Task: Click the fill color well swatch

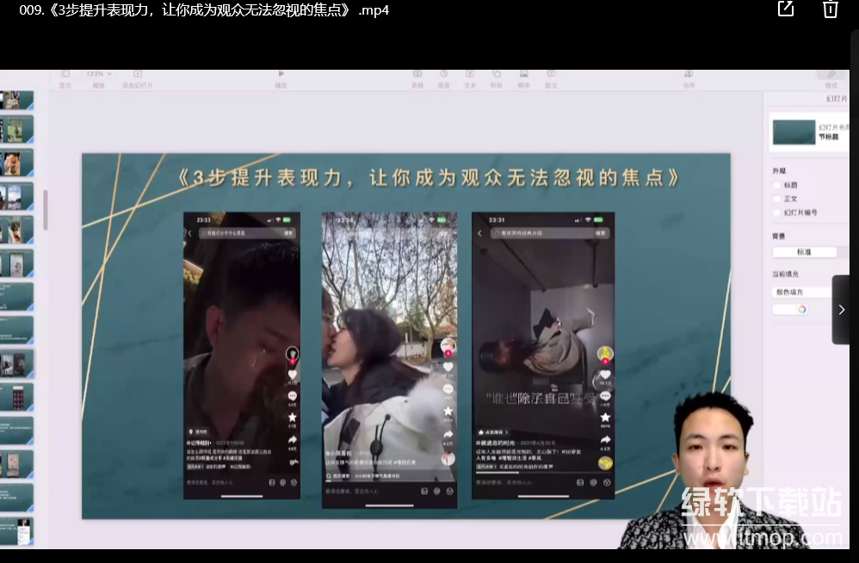Action: pos(784,309)
